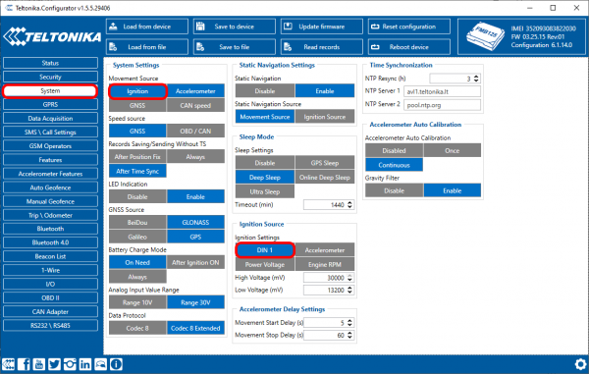
Task: Click Read records
Action: click(x=322, y=47)
